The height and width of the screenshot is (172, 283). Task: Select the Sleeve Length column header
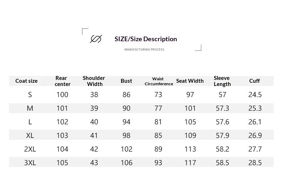pyautogui.click(x=222, y=81)
